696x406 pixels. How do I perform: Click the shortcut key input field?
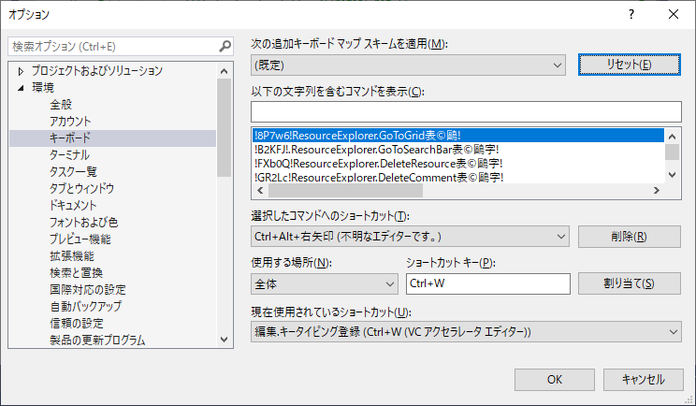coord(488,283)
